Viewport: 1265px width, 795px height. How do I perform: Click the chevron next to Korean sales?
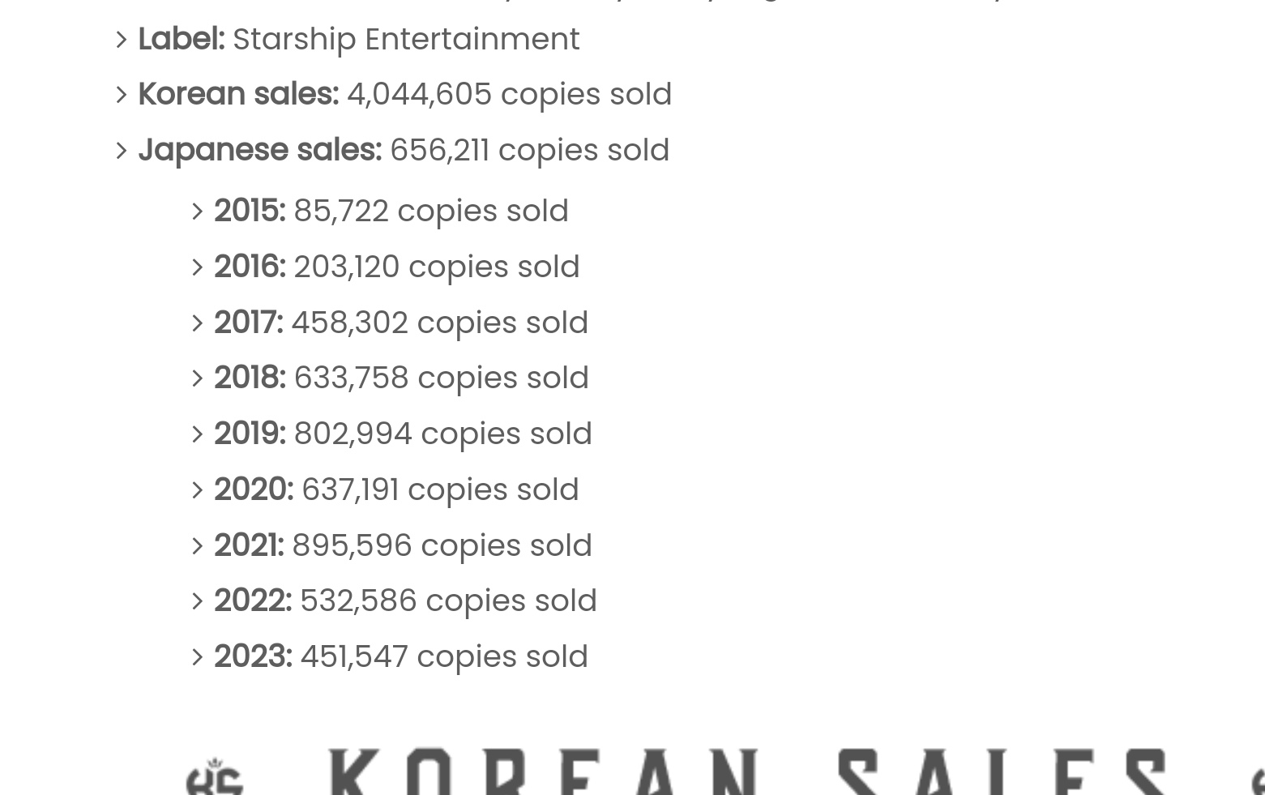click(x=122, y=95)
